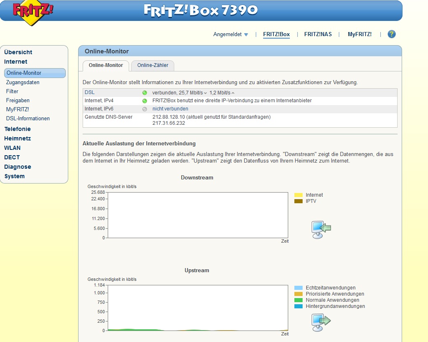The width and height of the screenshot is (428, 342).
Task: Open the help question mark icon
Action: (x=391, y=34)
